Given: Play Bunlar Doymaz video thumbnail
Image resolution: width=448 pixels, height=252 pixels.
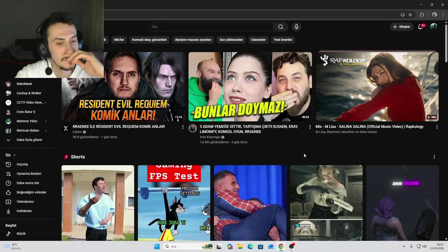Looking at the screenshot, I should (250, 87).
